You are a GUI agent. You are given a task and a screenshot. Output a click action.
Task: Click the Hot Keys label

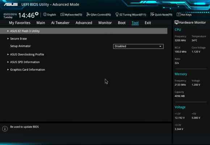coord(186,14)
